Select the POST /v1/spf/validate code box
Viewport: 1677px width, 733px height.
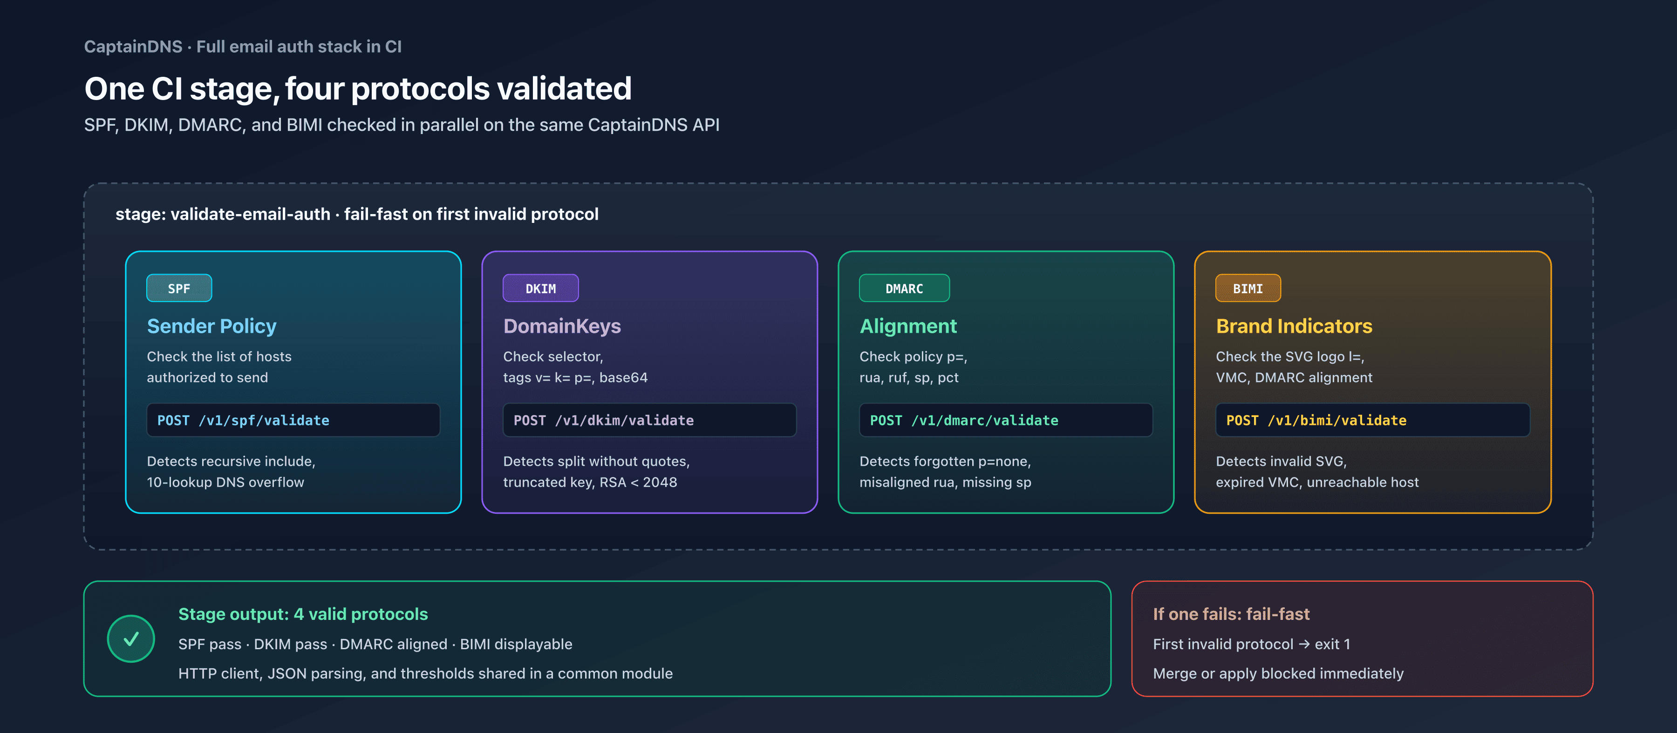[x=293, y=420]
